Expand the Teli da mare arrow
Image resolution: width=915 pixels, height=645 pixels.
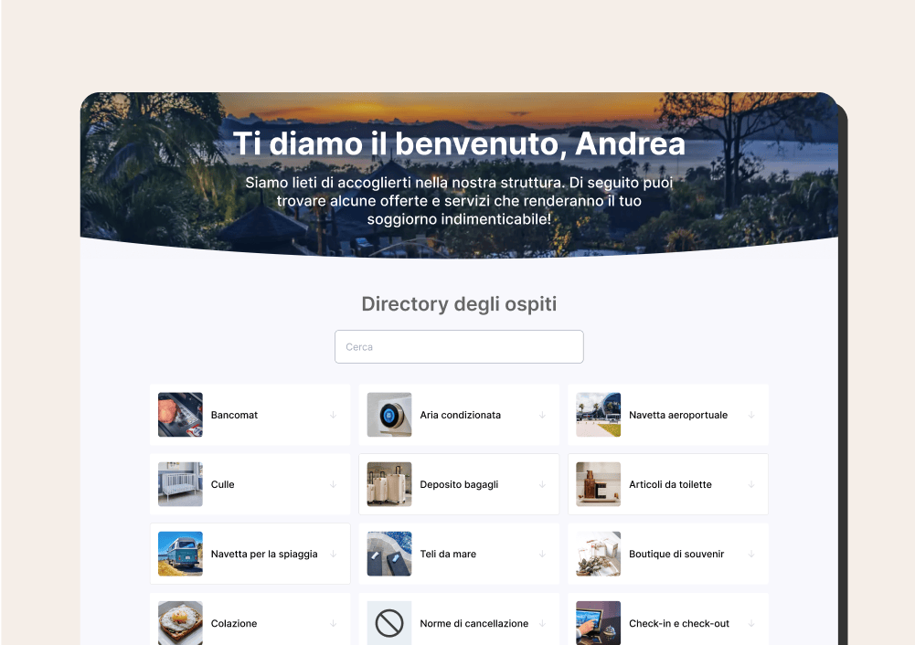542,554
